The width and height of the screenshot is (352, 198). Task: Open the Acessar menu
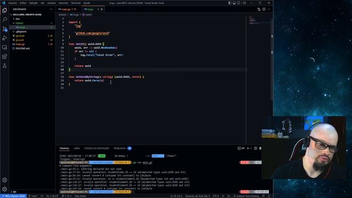51,3
